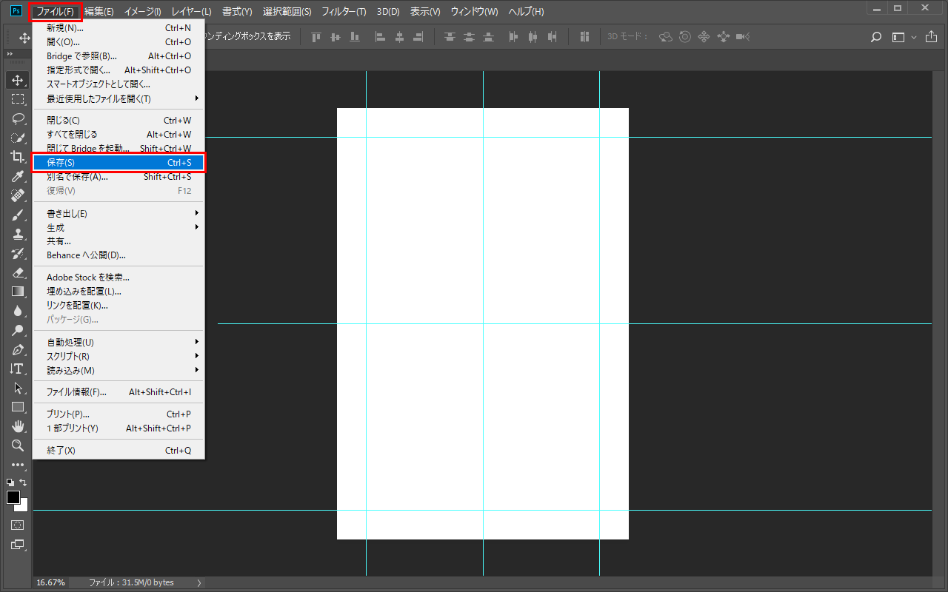Select the Eyedropper tool
The image size is (948, 592).
tap(18, 176)
